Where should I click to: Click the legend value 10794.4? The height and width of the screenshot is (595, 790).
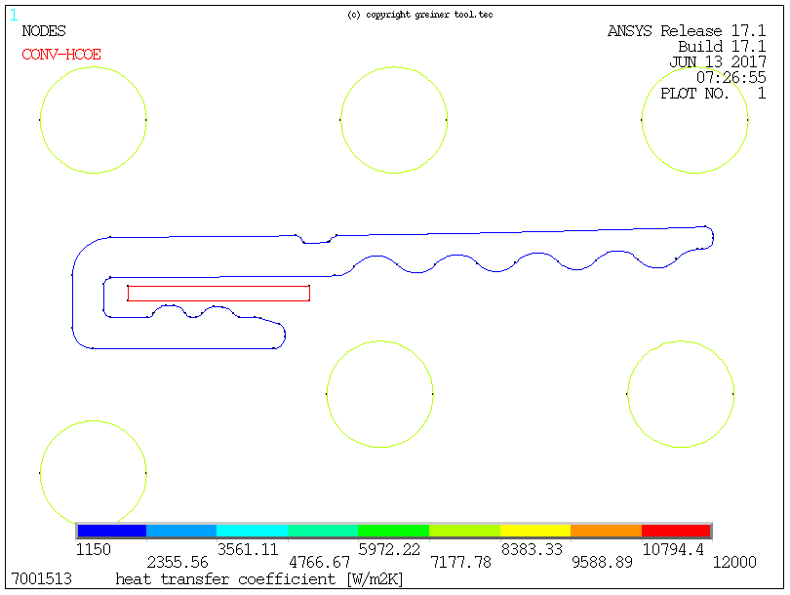coord(674,549)
